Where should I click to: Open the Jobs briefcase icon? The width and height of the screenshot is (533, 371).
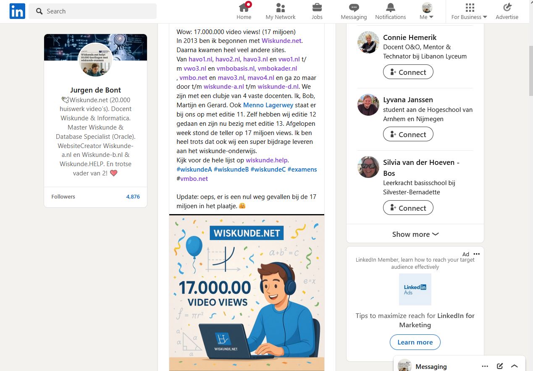317,8
